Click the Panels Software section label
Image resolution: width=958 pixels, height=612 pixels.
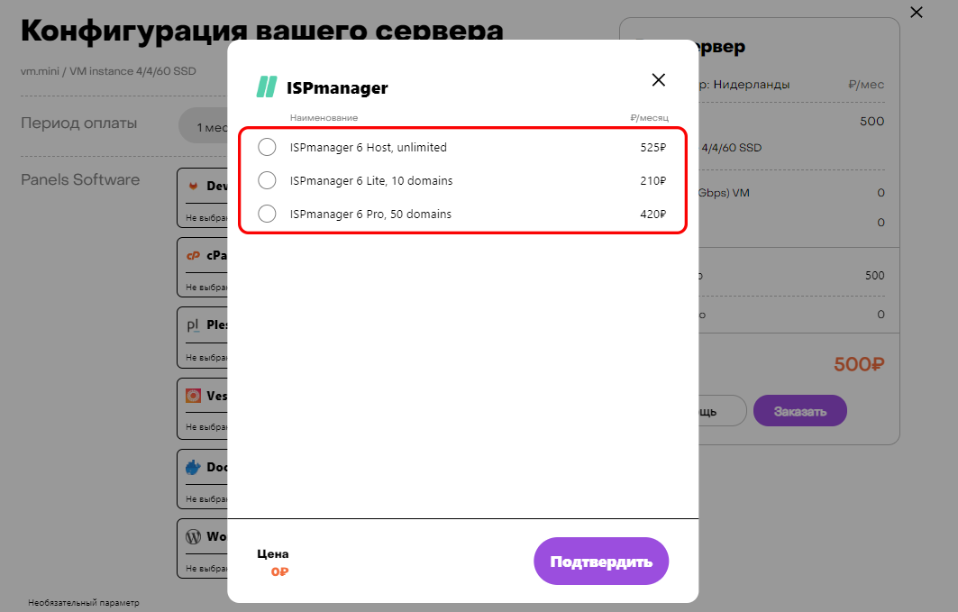tap(80, 179)
